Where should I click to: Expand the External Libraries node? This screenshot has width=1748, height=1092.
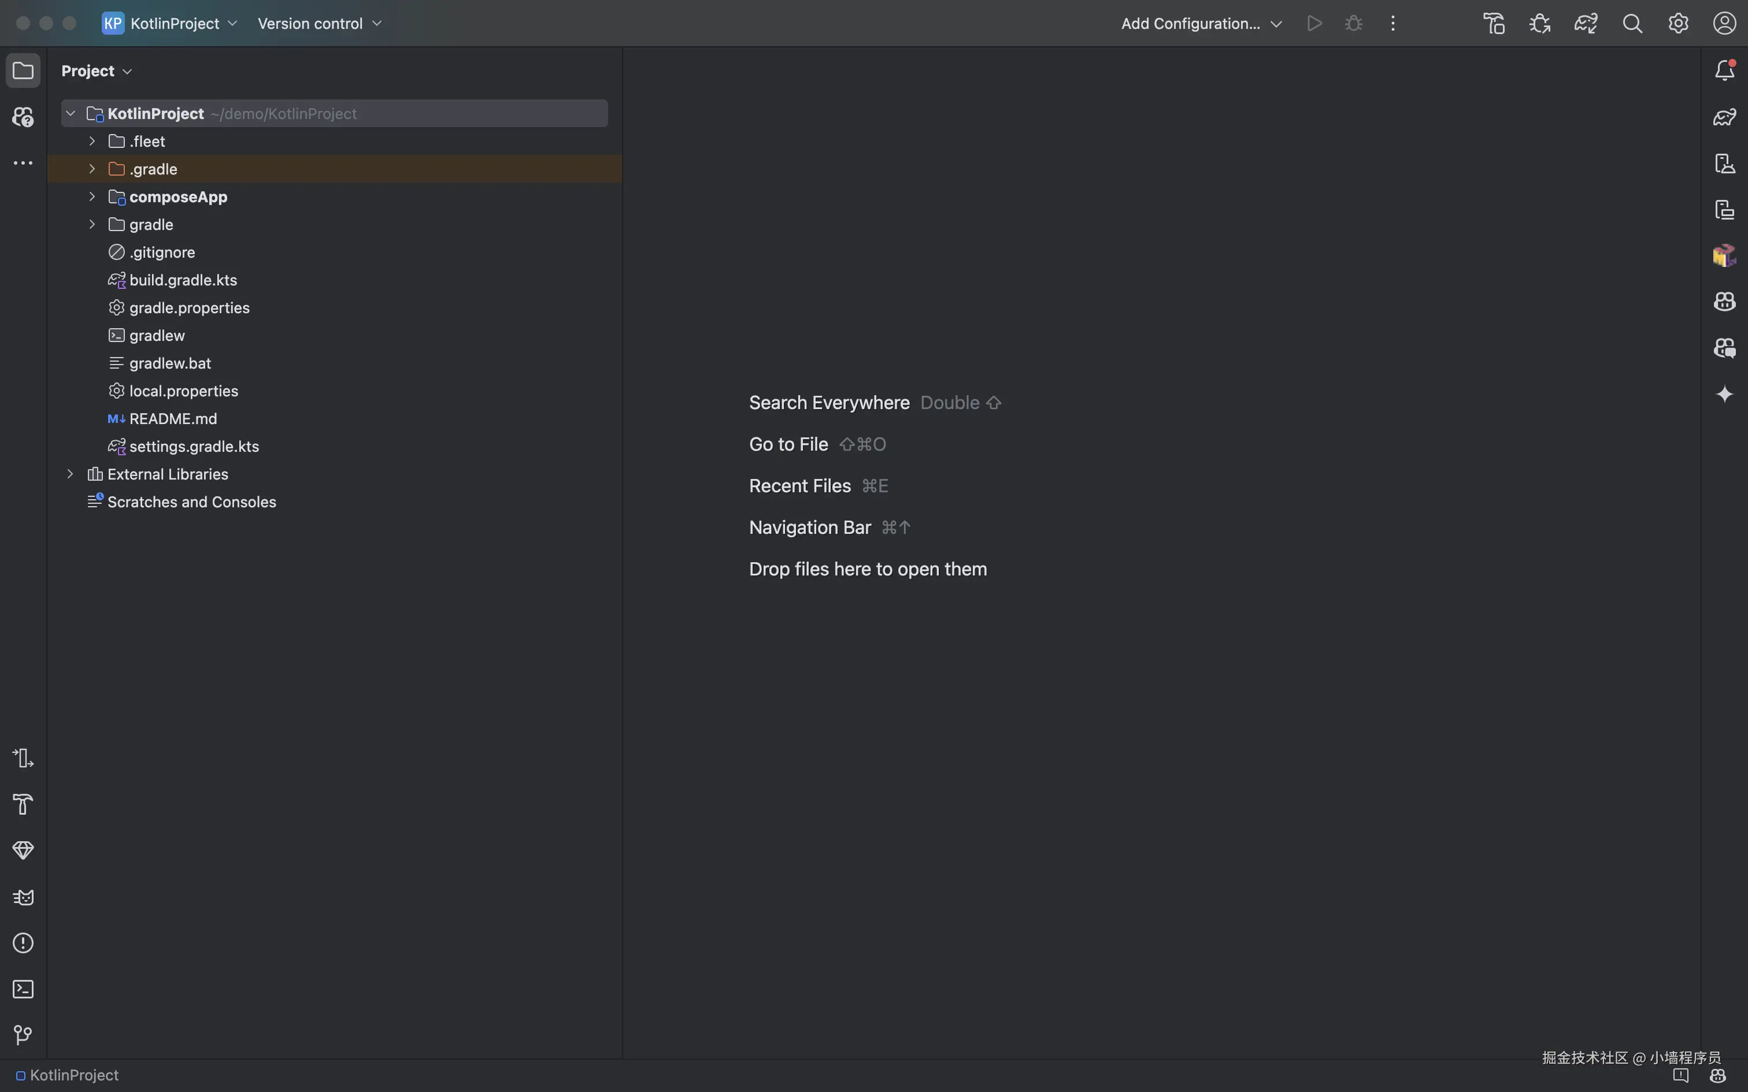click(x=70, y=474)
